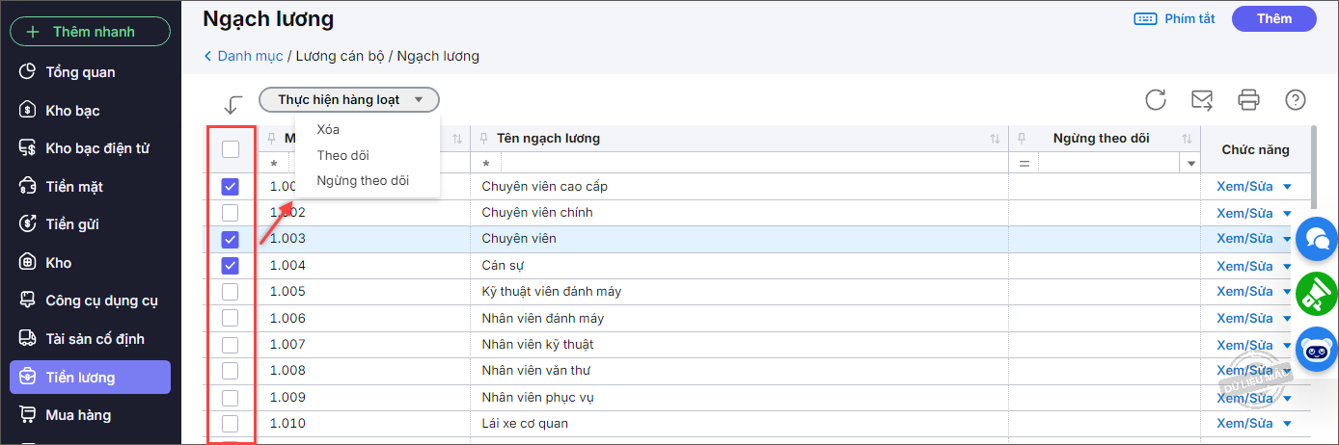
Task: Select Ngừng theo dõi menu option
Action: tap(363, 180)
